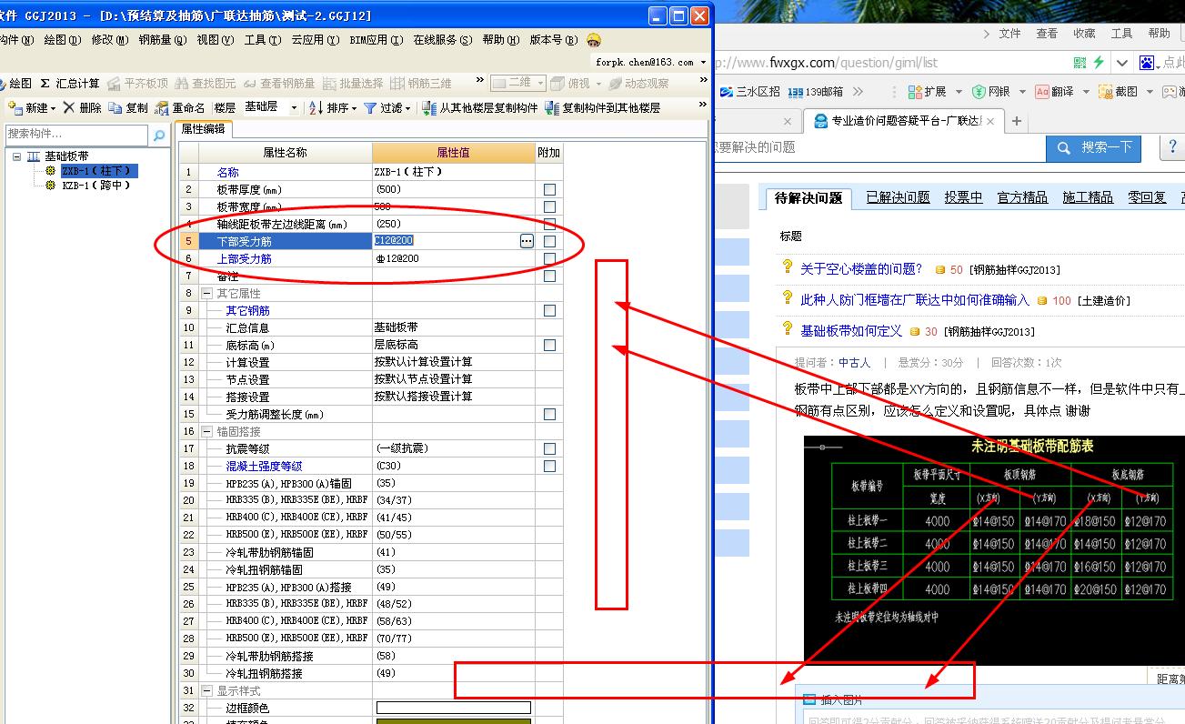Image resolution: width=1185 pixels, height=724 pixels.
Task: Open the 钢筋量(Q) menu
Action: click(162, 40)
